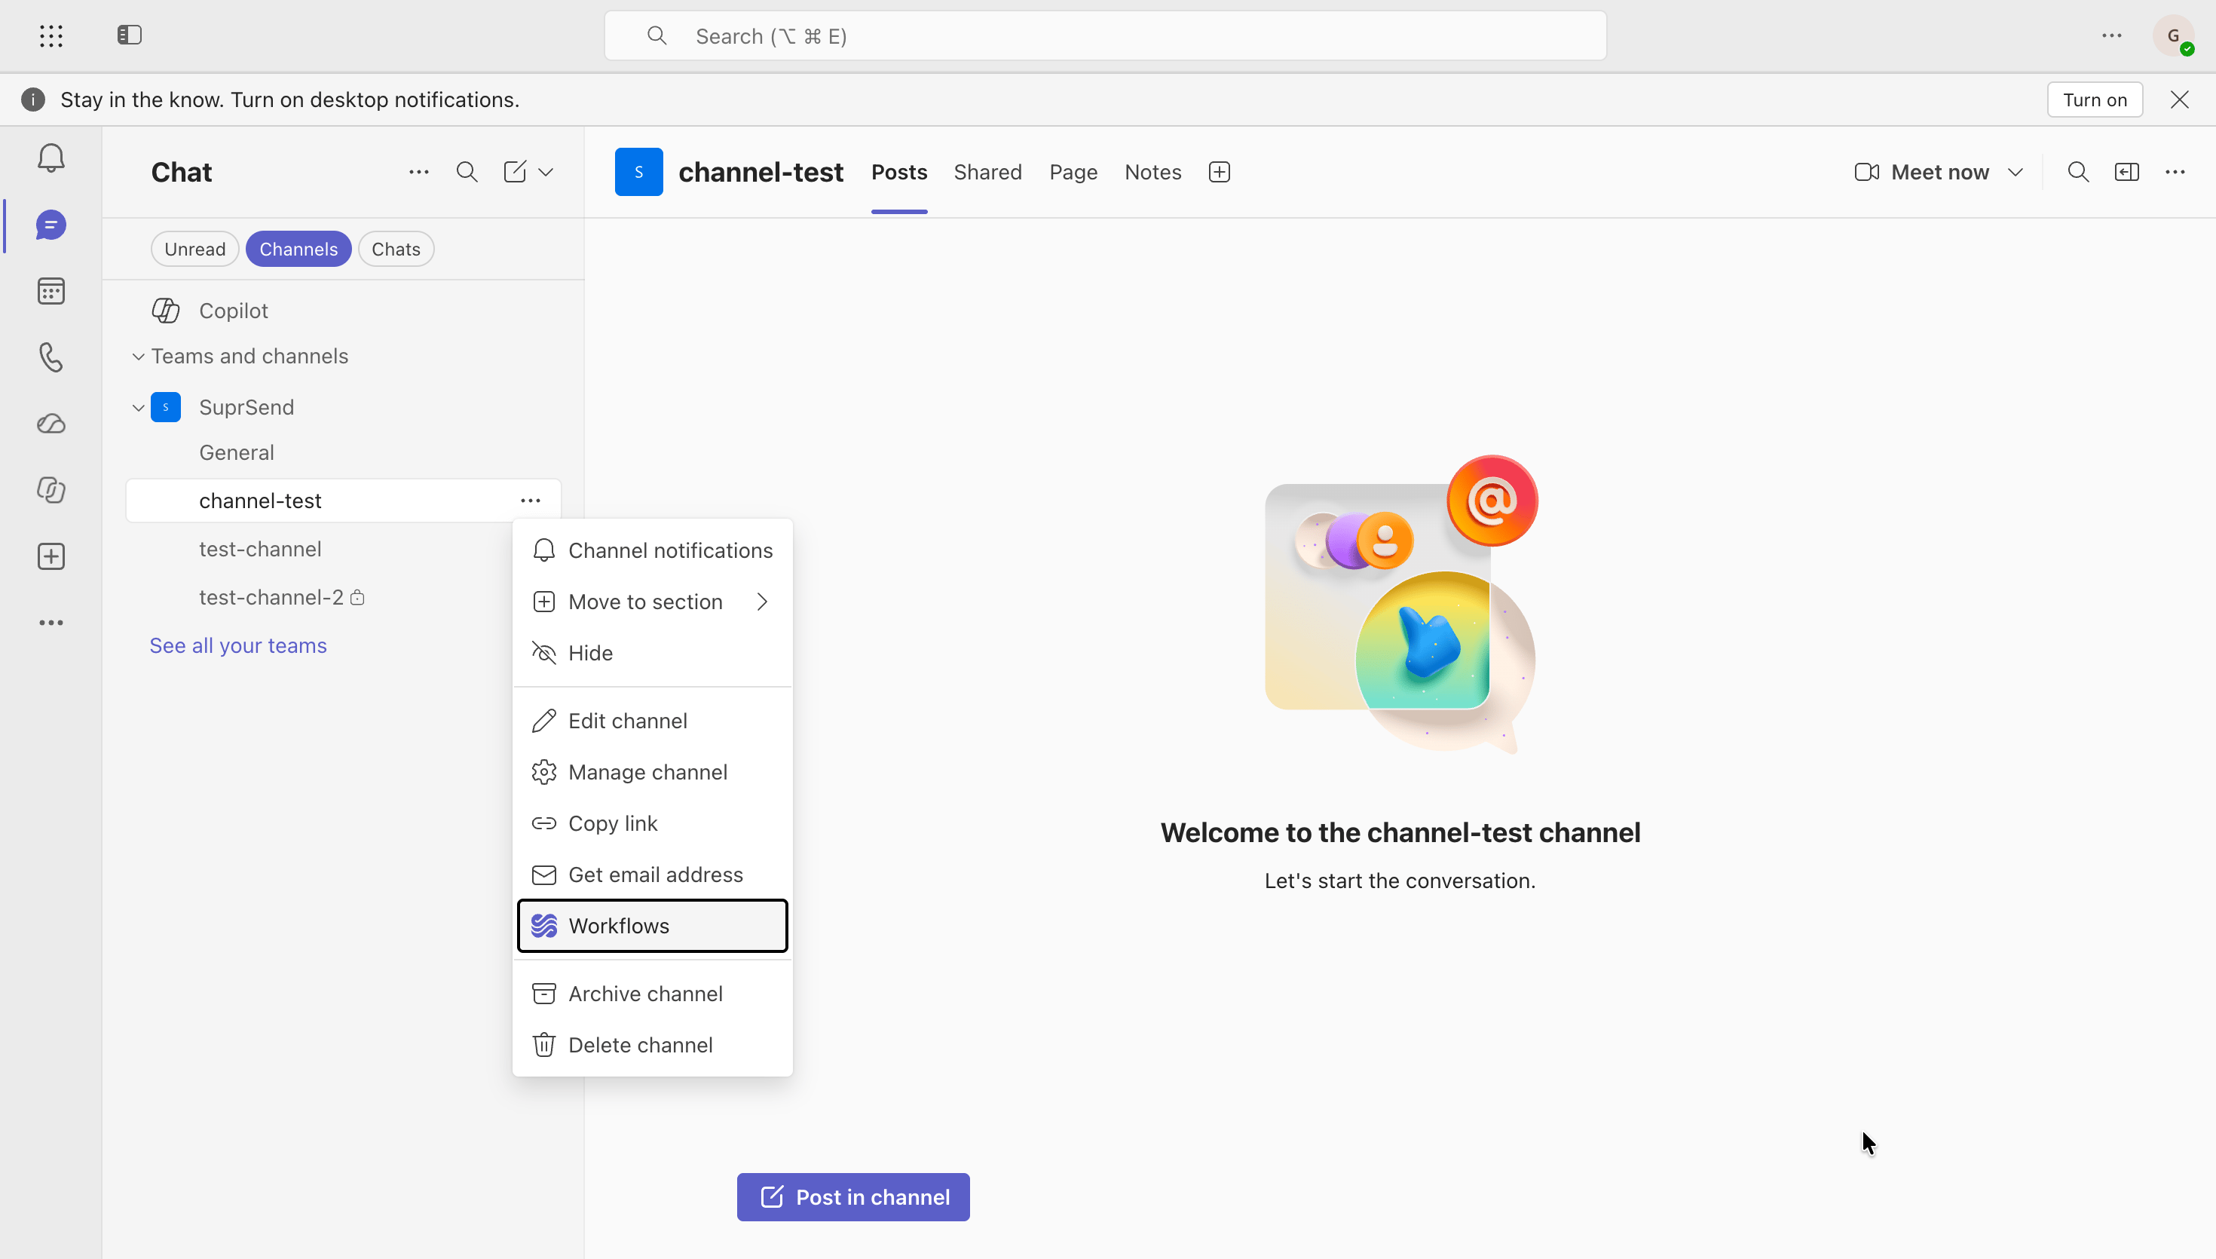The image size is (2216, 1259).
Task: Open Copilot in the chat list
Action: pyautogui.click(x=343, y=311)
